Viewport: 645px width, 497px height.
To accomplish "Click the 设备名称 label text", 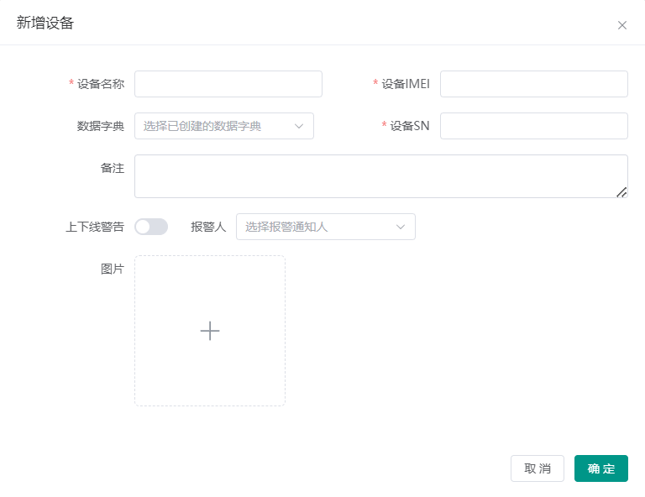I will (x=101, y=84).
